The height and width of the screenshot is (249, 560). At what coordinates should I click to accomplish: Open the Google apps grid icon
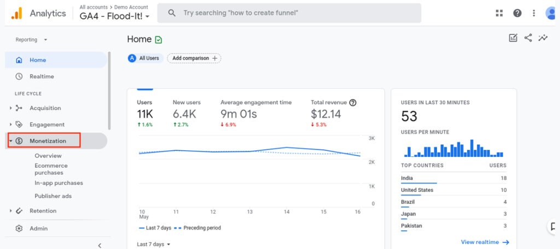pyautogui.click(x=499, y=13)
